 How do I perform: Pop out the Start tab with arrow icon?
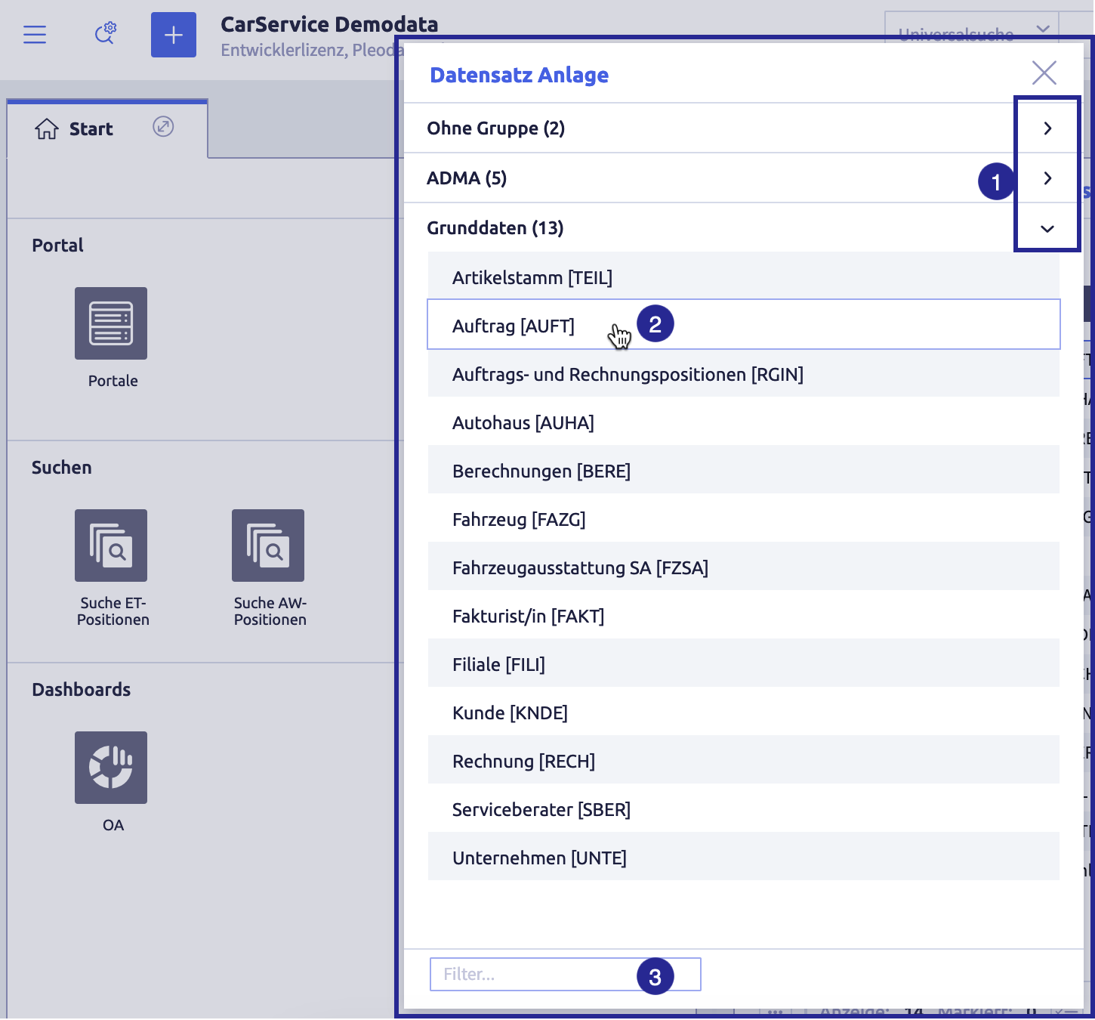[x=163, y=126]
